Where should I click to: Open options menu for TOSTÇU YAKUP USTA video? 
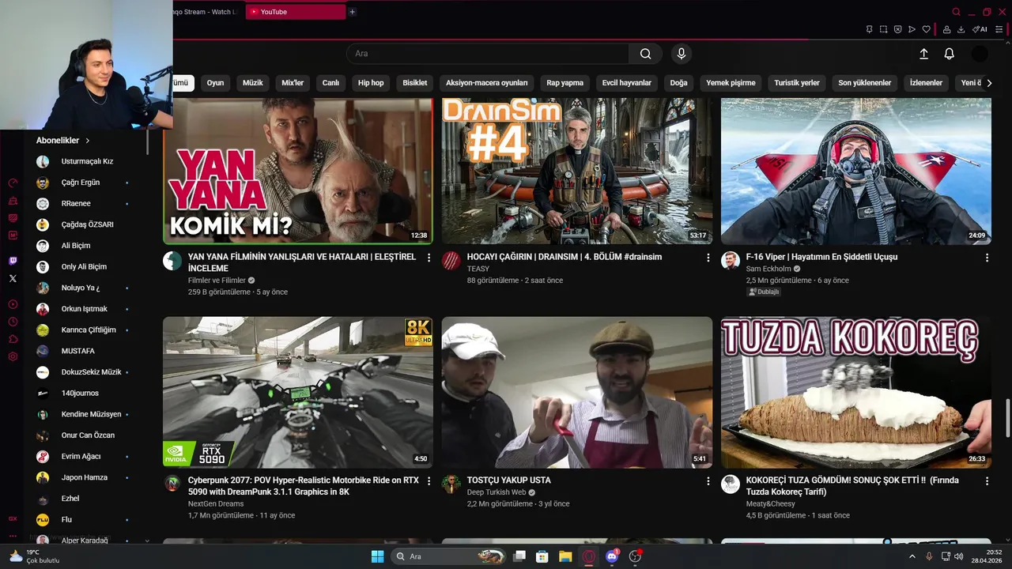click(x=708, y=480)
